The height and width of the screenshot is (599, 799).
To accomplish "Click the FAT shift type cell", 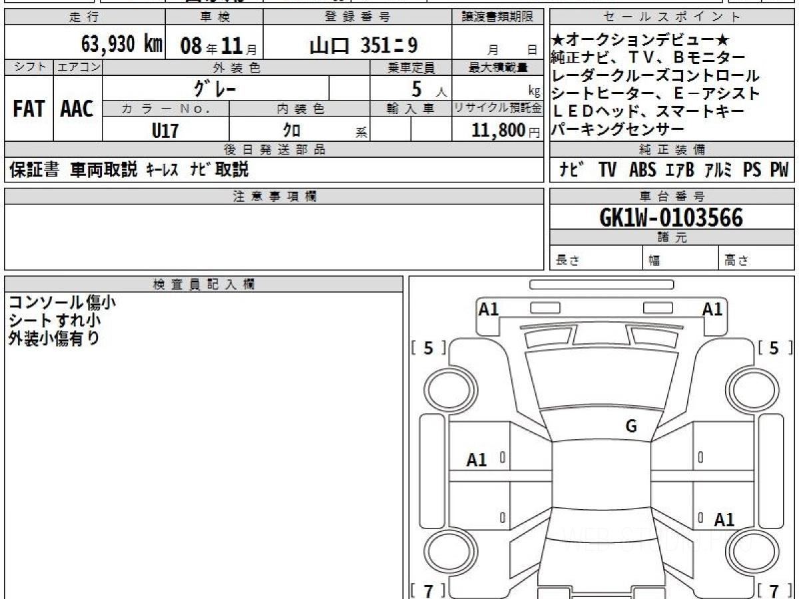I will click(x=29, y=110).
